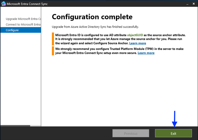
Task: Select Upgrade Microsoft Entra Connect step
Action: (23, 19)
